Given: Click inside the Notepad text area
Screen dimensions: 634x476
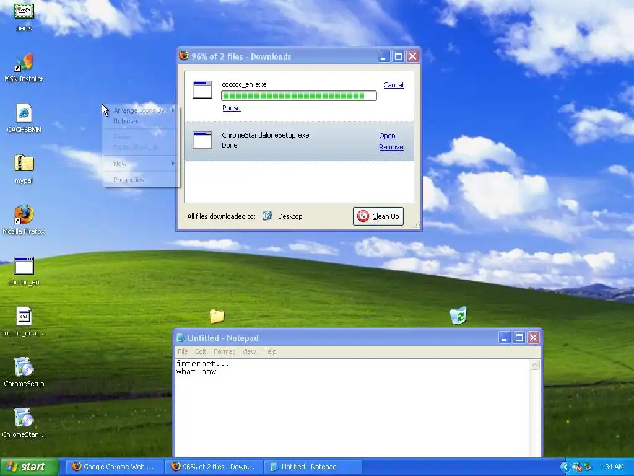Looking at the screenshot, I should 352,409.
